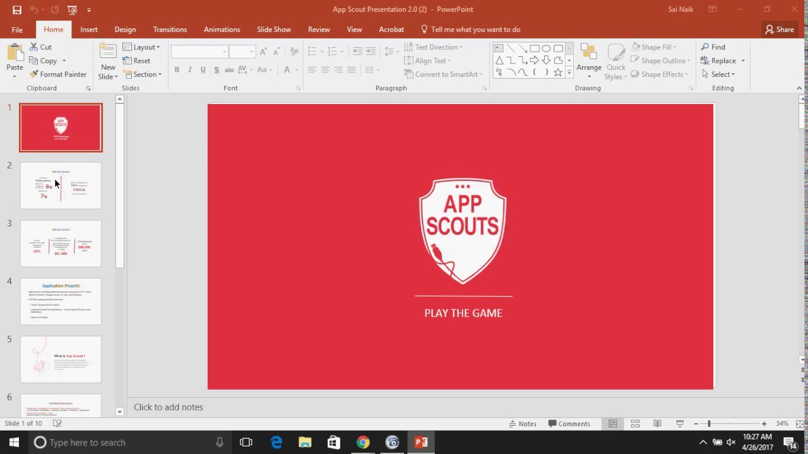This screenshot has width=808, height=454.
Task: Open Quick Styles gallery
Action: point(616,61)
